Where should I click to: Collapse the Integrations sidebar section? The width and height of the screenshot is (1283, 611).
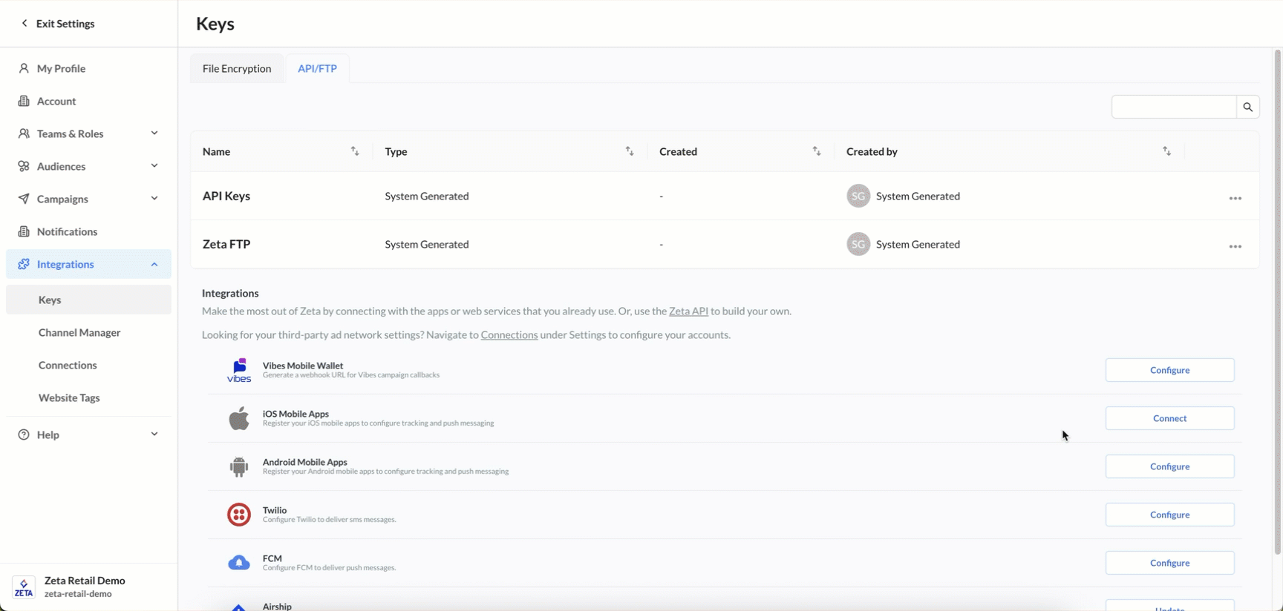(154, 264)
